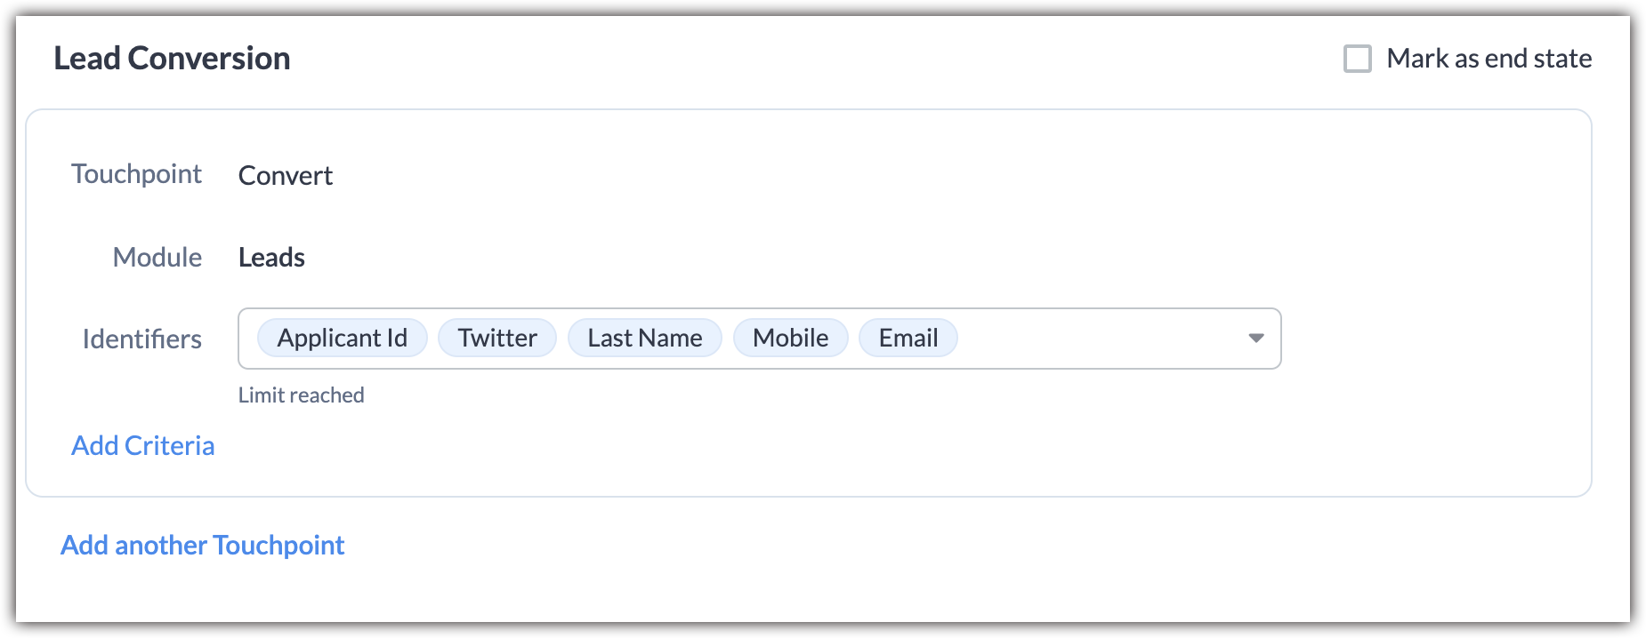Select the Email identifier chip
1646x638 pixels.
[x=908, y=339]
